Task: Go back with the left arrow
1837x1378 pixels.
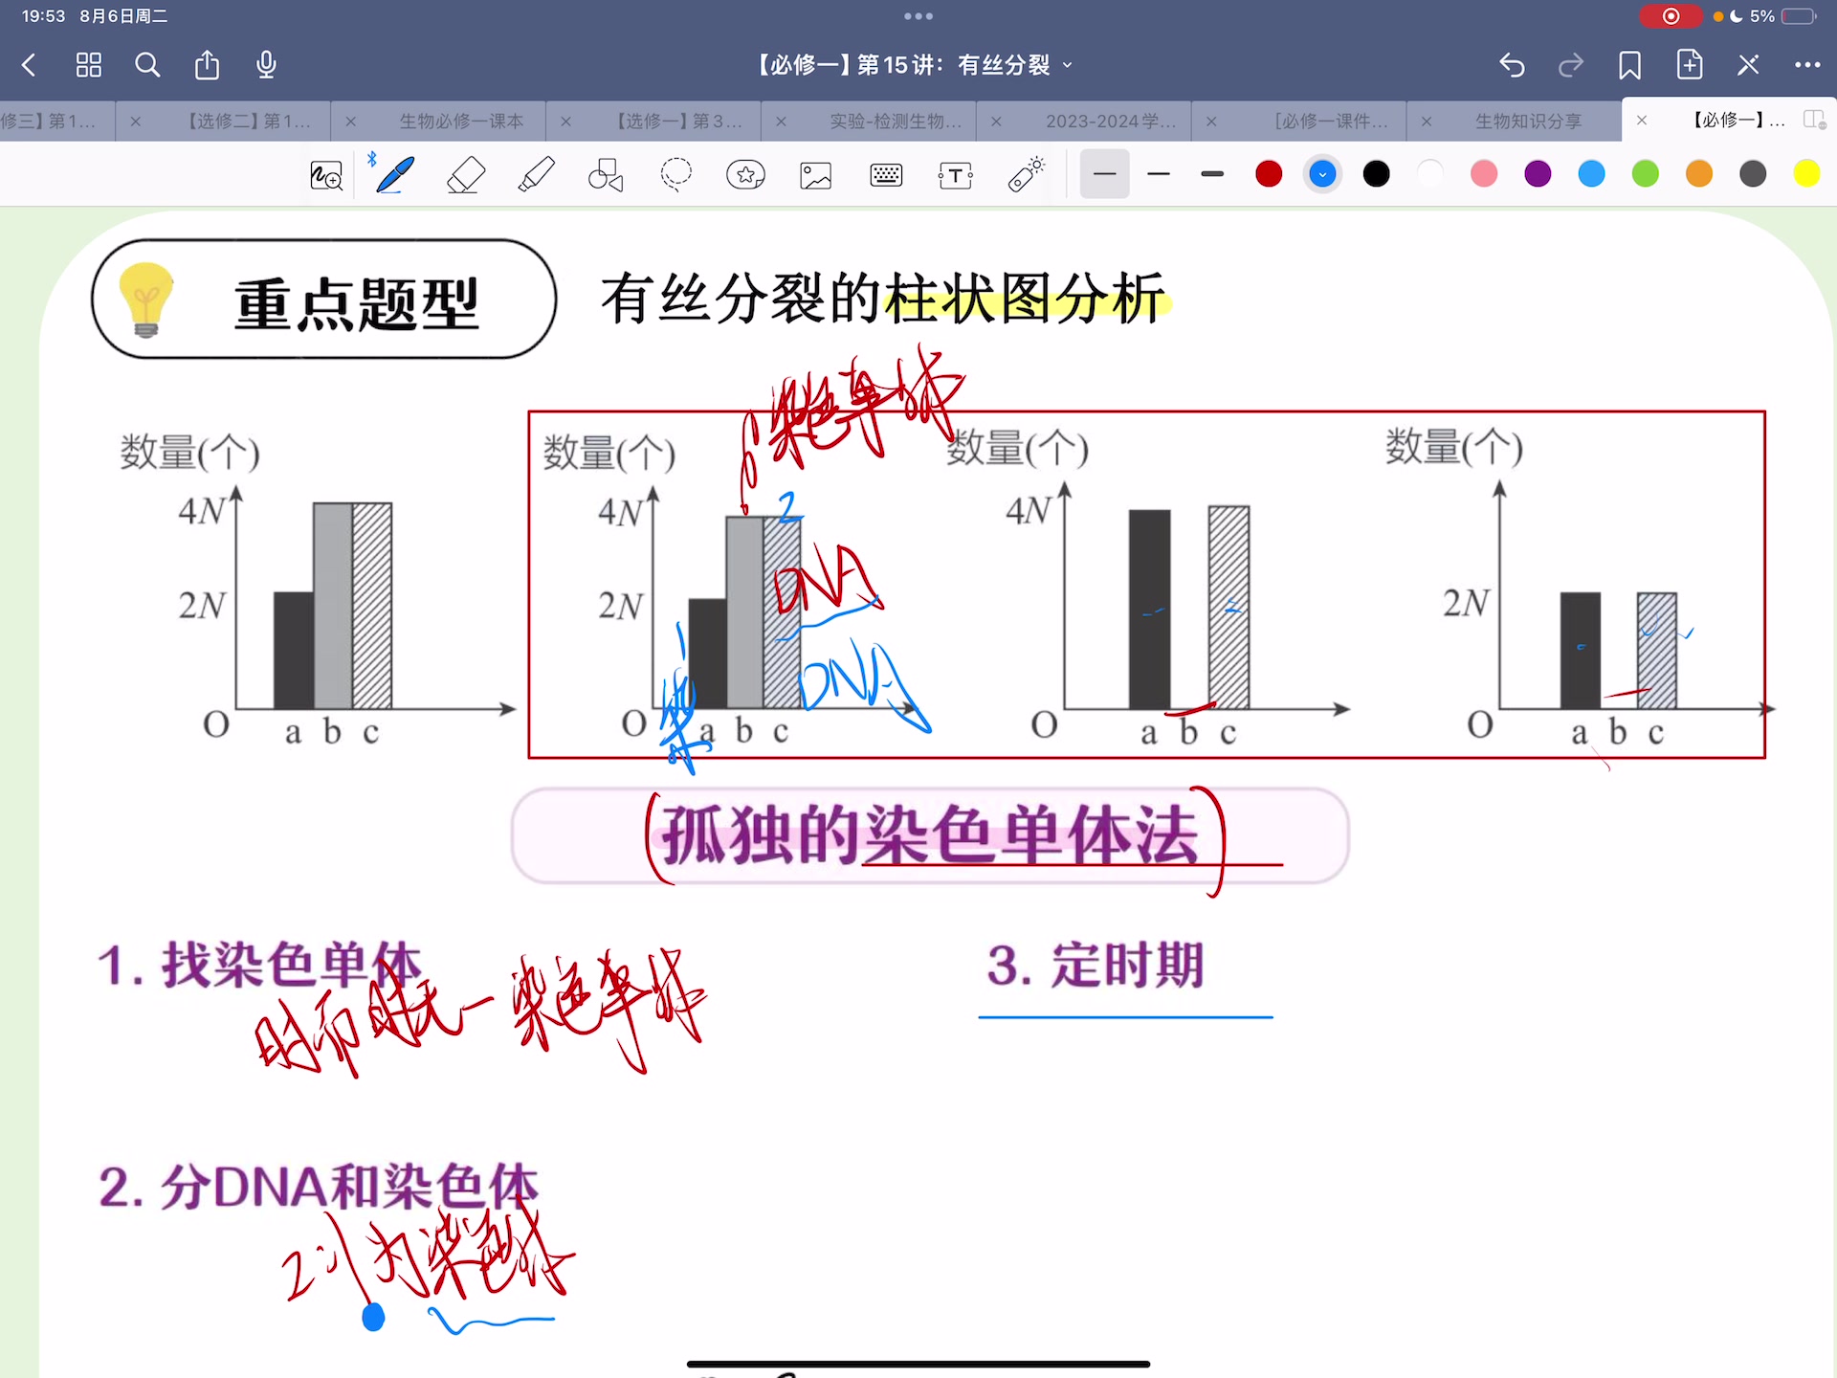Action: pos(29,65)
